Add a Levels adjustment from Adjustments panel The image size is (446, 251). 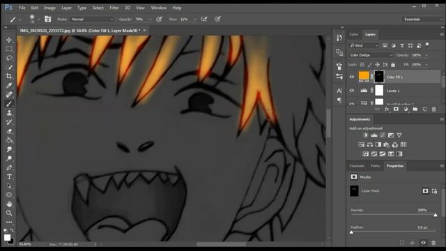tap(374, 135)
